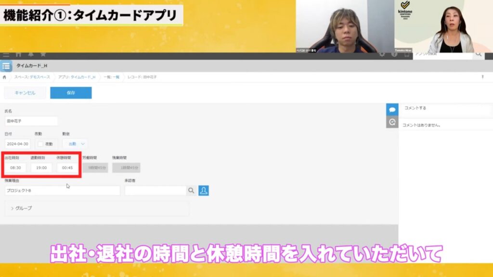Open the デモスペース breadcrumb link

tap(41, 76)
